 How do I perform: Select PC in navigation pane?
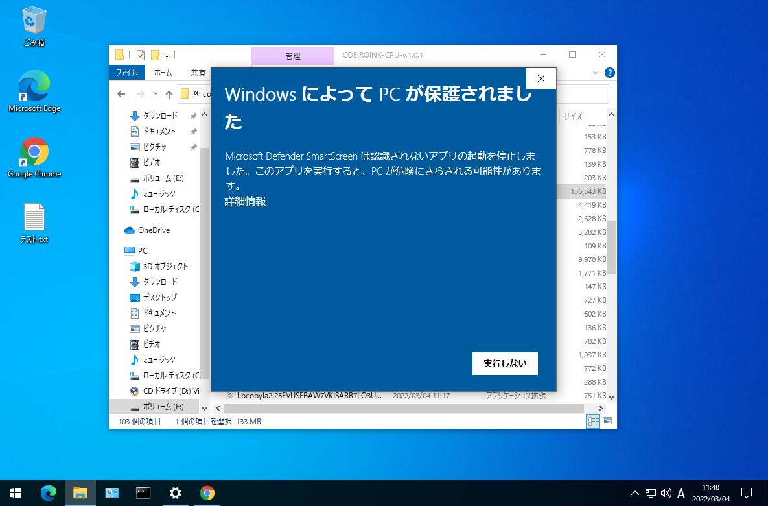(x=142, y=250)
